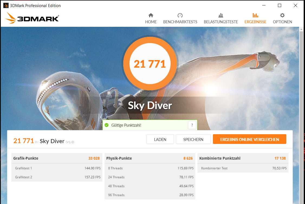Minimize the 3DMark window

(x=264, y=5)
